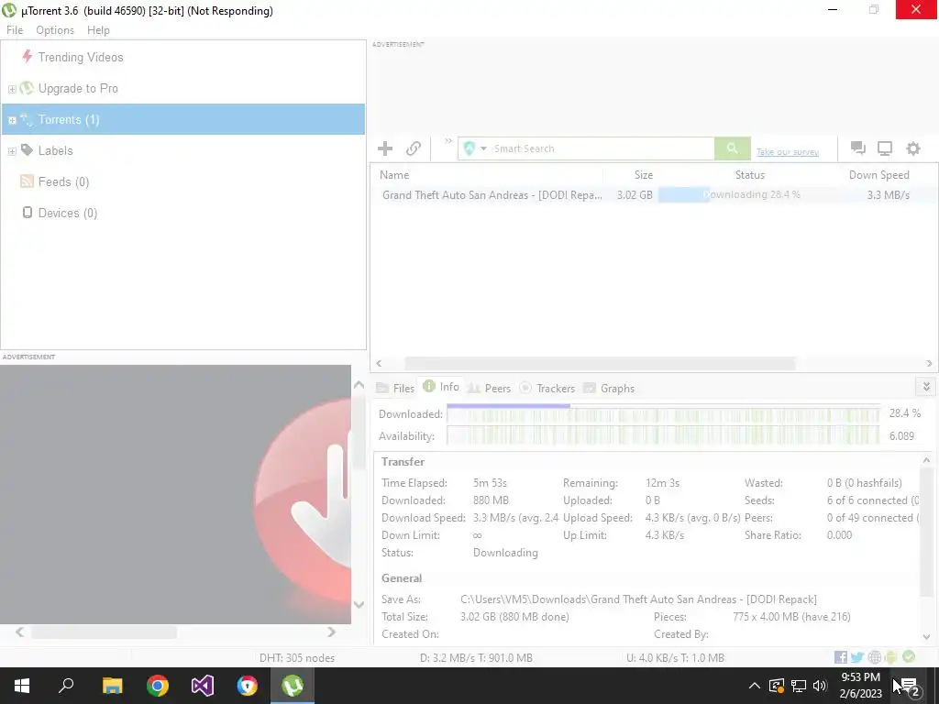The image size is (939, 704).
Task: Expand the hidden toolbar chevron
Action: (x=448, y=141)
